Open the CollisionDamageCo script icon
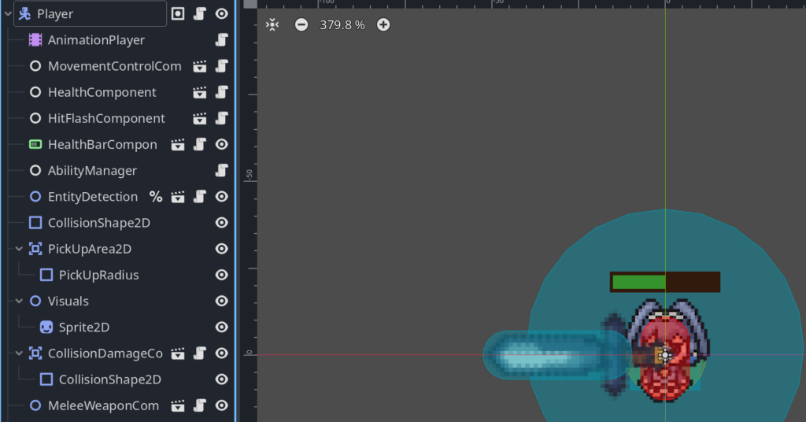 tap(200, 354)
